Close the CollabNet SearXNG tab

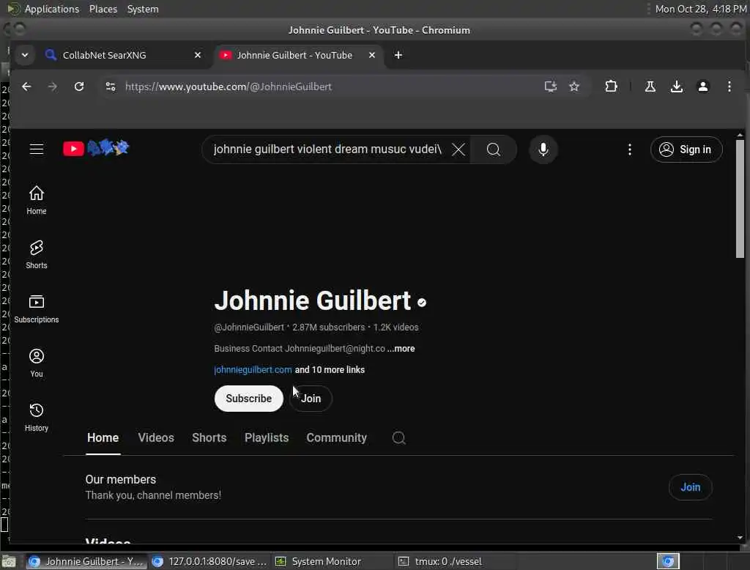point(198,55)
